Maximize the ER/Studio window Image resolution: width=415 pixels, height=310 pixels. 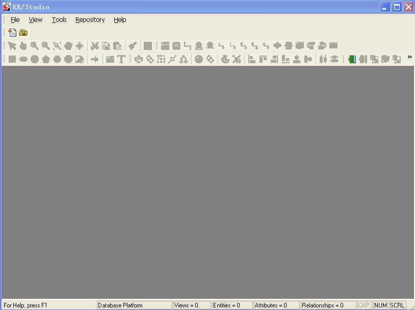[397, 7]
